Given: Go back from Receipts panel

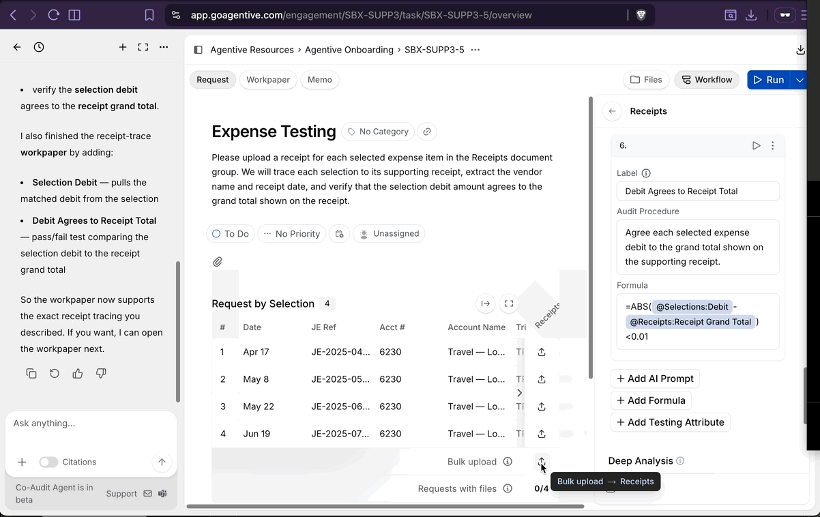Looking at the screenshot, I should click(612, 111).
